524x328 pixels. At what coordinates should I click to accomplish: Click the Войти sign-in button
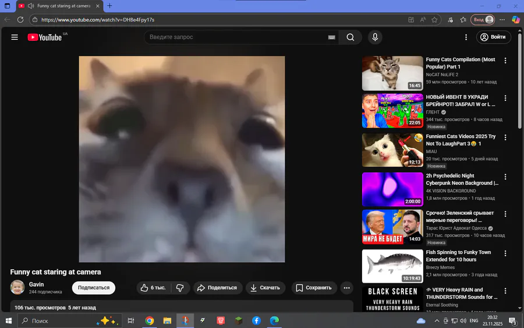[x=493, y=37]
